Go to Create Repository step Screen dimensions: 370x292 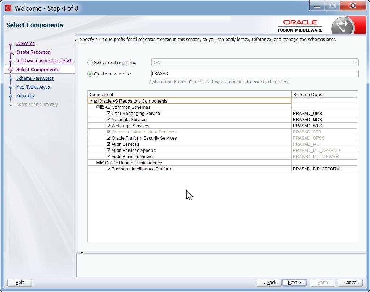[x=34, y=52]
